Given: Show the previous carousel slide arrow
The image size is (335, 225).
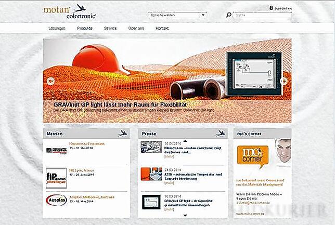Looking at the screenshot, I should (50, 81).
